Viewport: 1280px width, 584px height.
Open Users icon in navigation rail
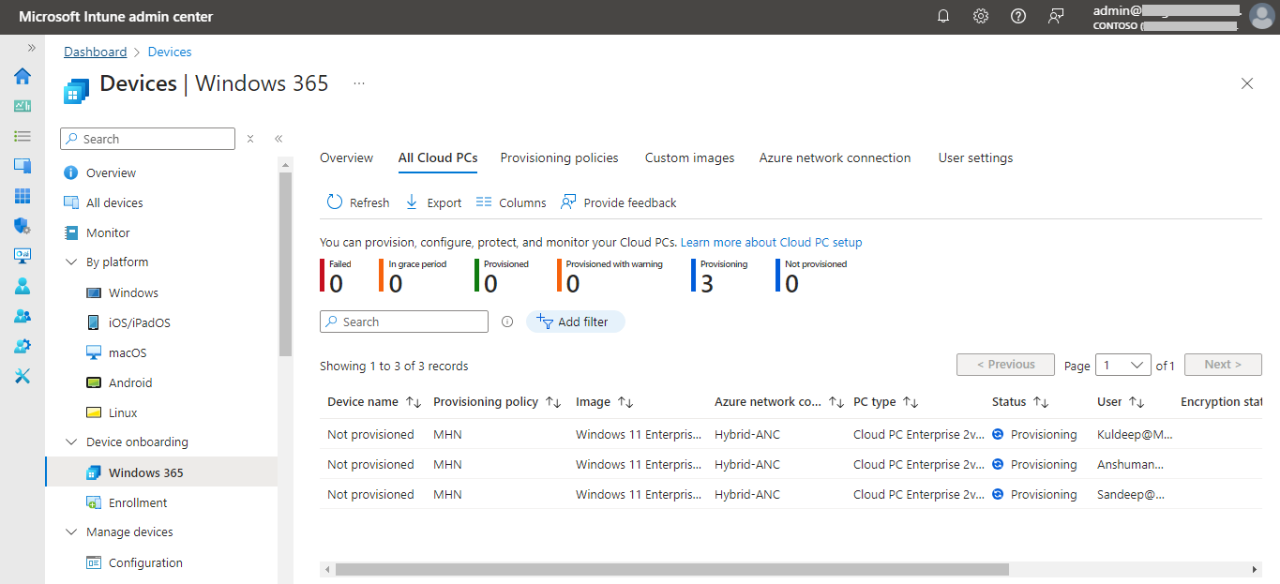click(x=23, y=286)
